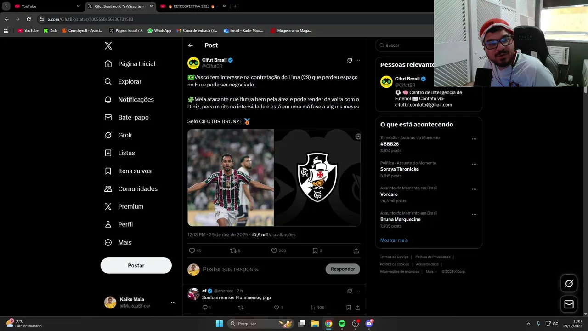Image resolution: width=588 pixels, height=331 pixels.
Task: Switch to RETROSPECTIVA 2025 tab
Action: tap(193, 6)
